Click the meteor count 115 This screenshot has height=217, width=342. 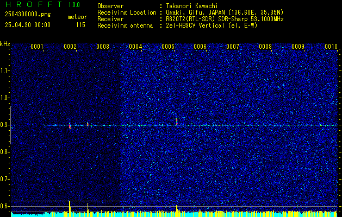80,25
